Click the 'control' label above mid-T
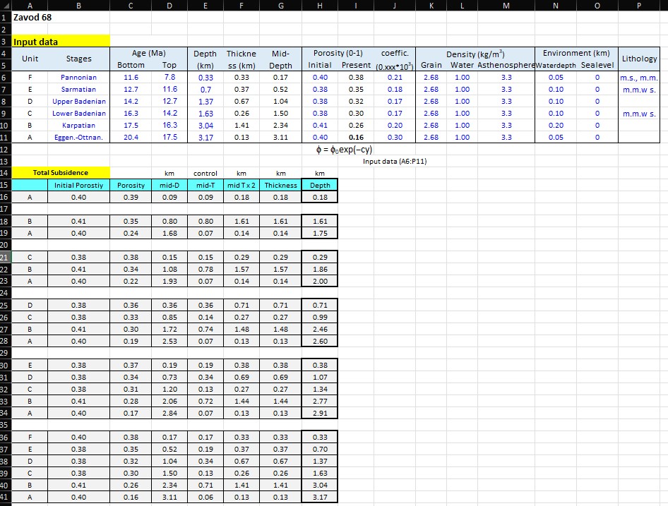The image size is (668, 506). [x=205, y=174]
